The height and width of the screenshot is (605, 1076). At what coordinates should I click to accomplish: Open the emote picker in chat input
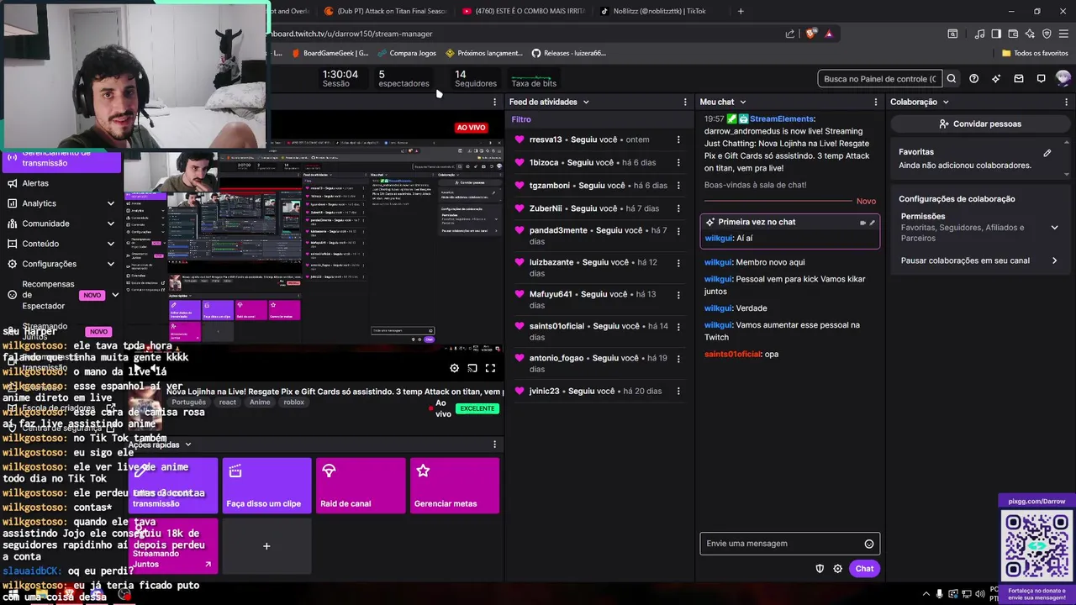[869, 544]
